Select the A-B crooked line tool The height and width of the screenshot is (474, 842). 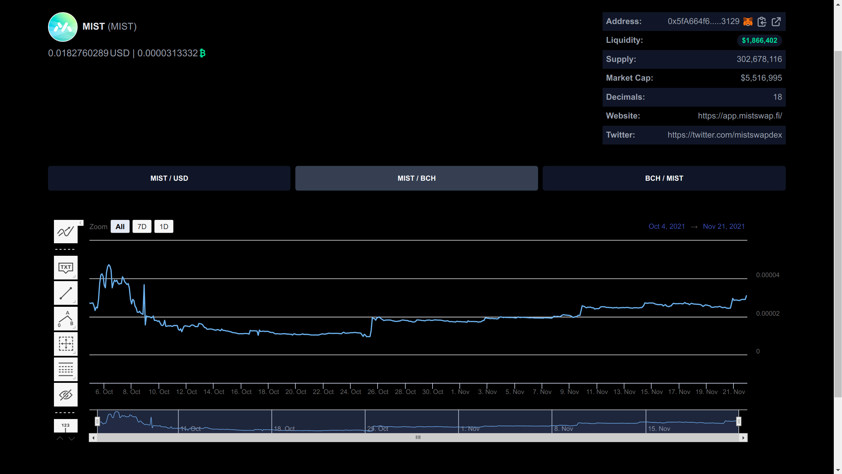point(66,318)
